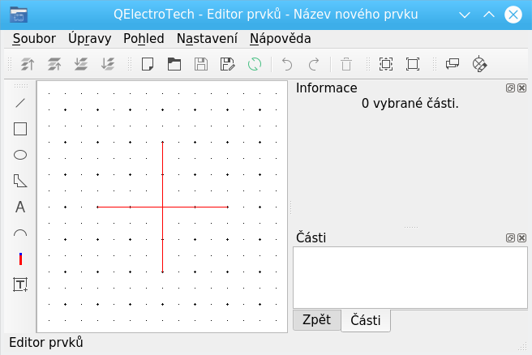
Task: Open the Nastavení menu
Action: [x=207, y=38]
